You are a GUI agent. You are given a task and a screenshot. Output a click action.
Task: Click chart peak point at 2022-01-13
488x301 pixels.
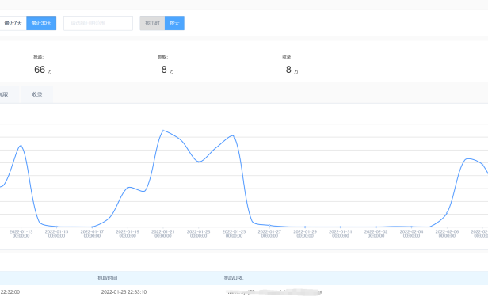point(21,146)
